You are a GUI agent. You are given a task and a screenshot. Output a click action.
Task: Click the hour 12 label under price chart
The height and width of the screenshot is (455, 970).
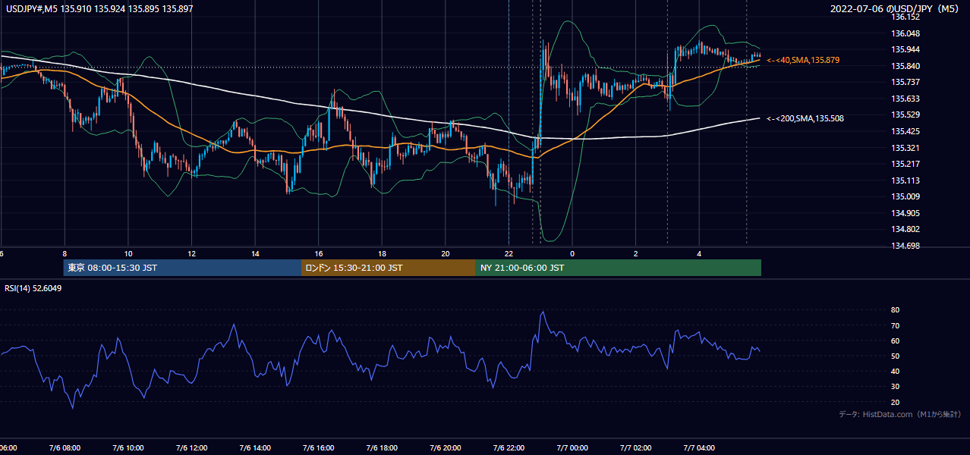[191, 253]
